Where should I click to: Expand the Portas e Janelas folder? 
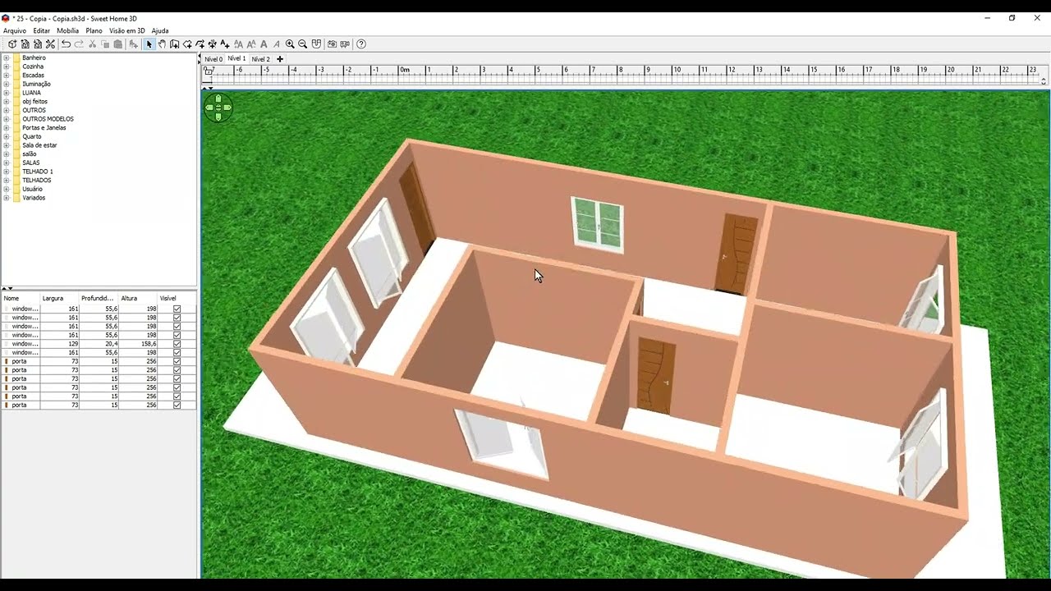pyautogui.click(x=7, y=127)
